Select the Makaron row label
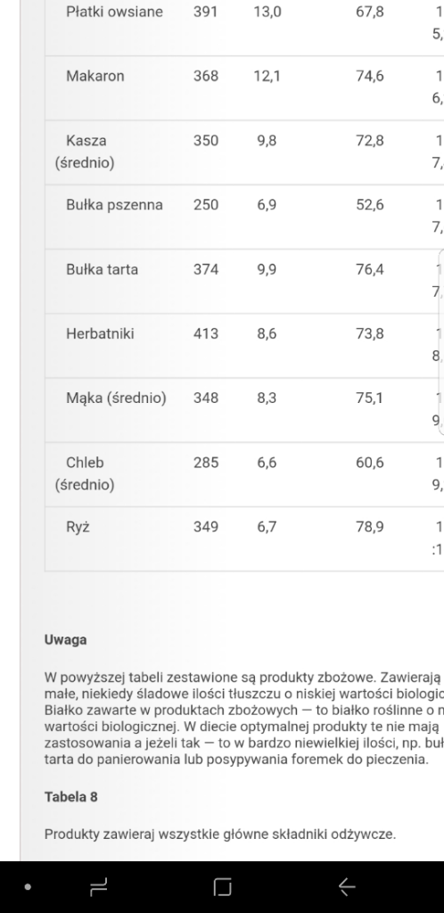 pos(95,77)
